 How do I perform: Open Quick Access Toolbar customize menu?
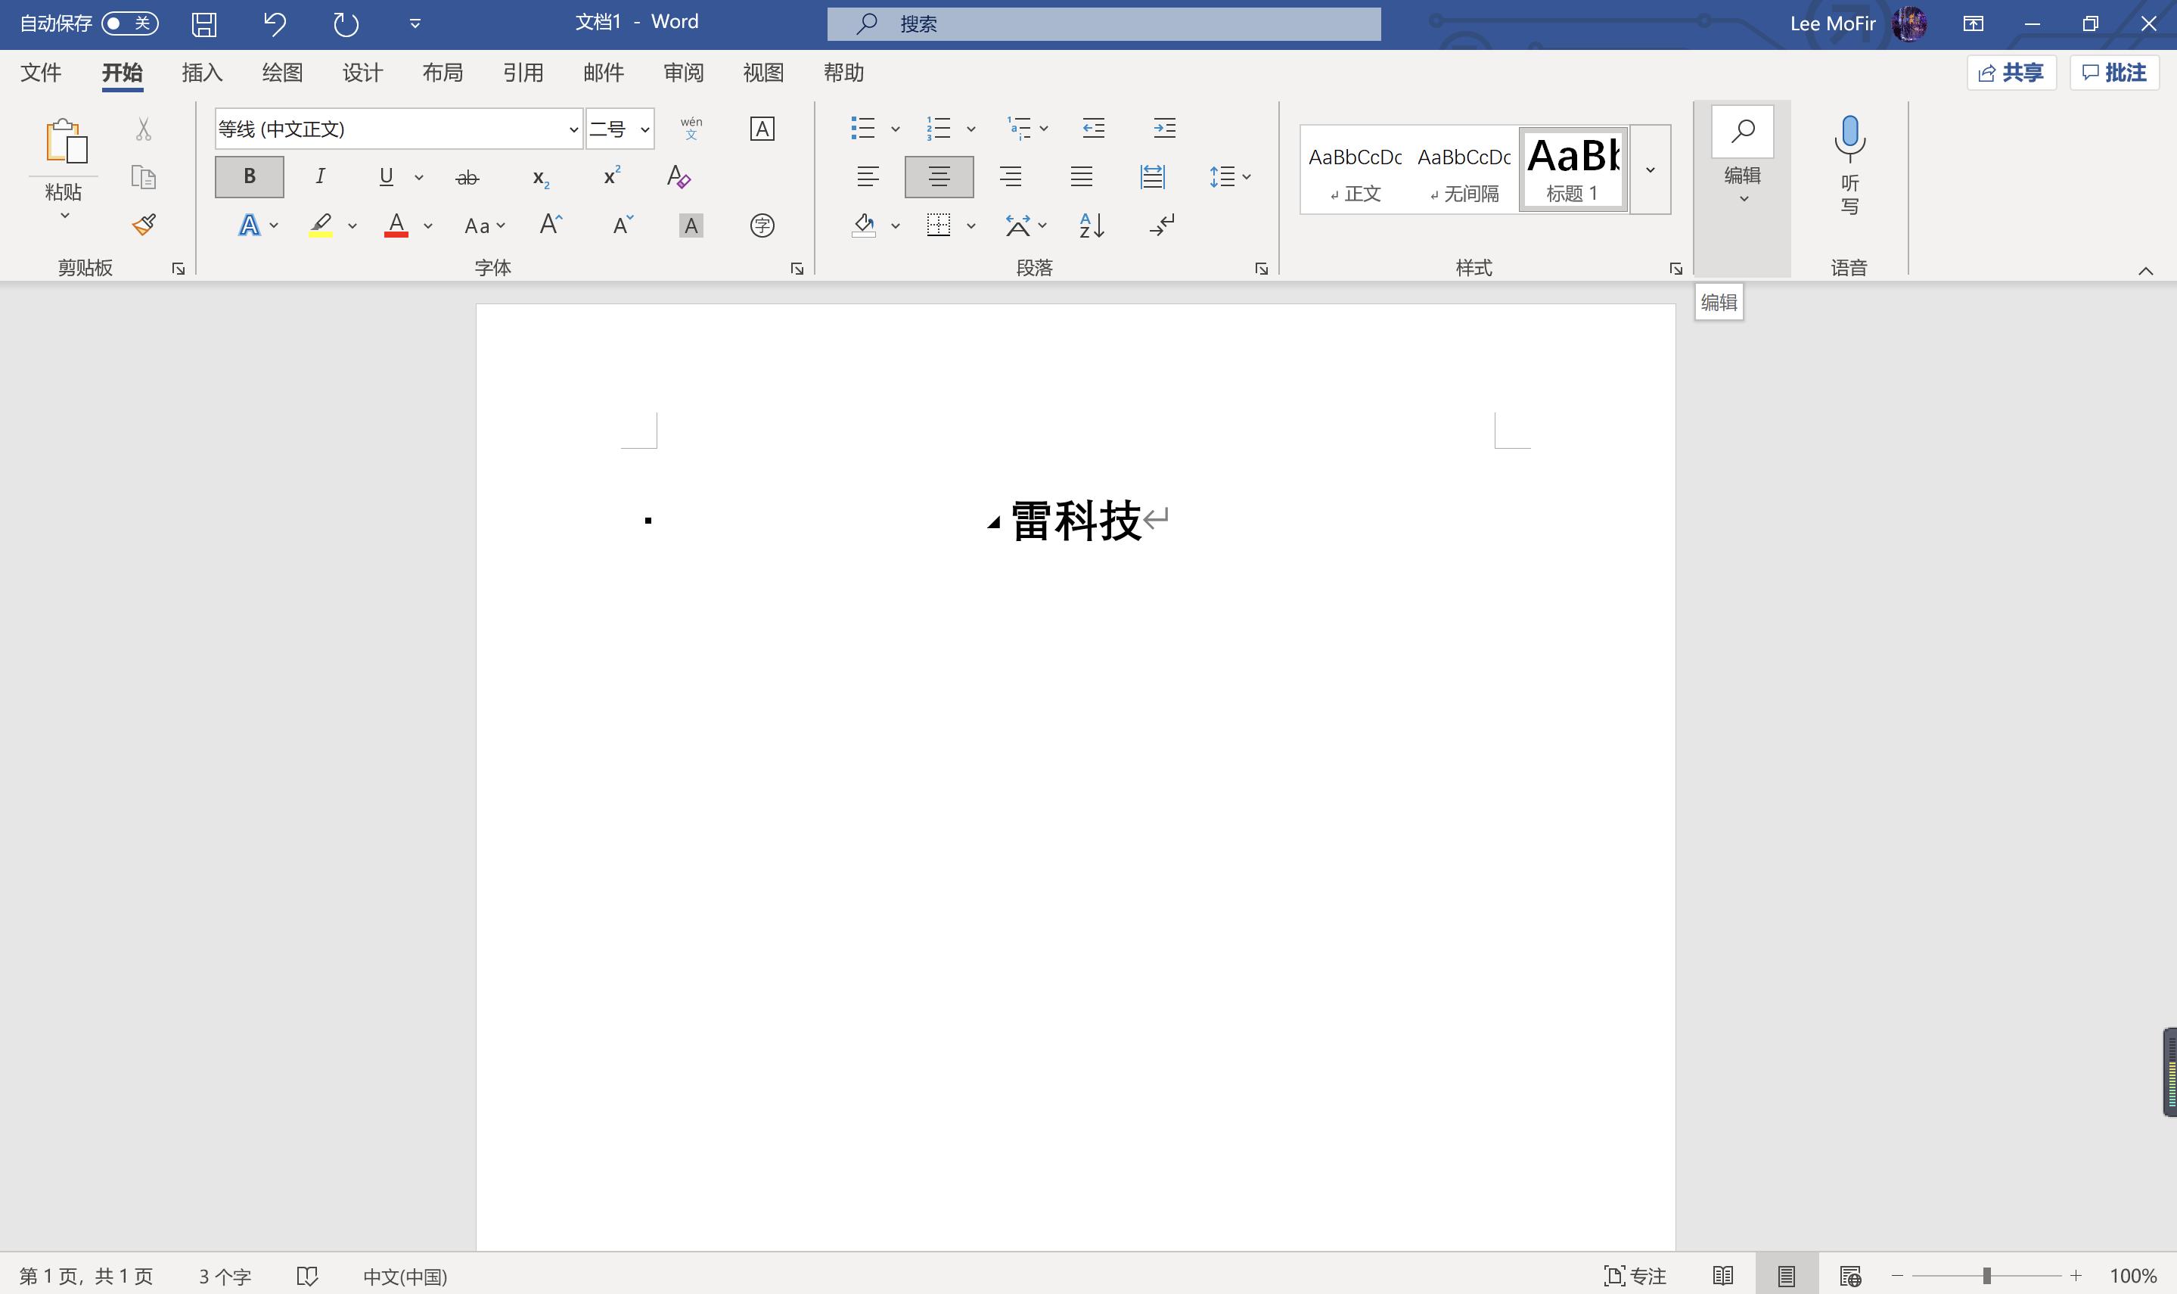415,23
